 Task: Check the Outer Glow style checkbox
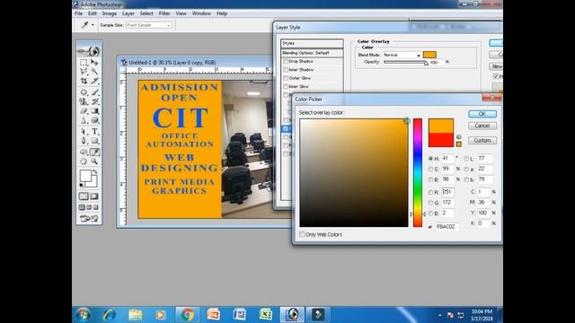tap(286, 78)
